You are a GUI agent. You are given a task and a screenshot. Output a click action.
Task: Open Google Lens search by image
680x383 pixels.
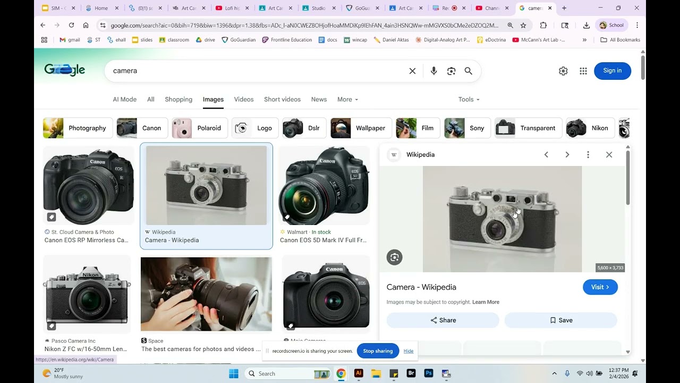[x=451, y=71]
